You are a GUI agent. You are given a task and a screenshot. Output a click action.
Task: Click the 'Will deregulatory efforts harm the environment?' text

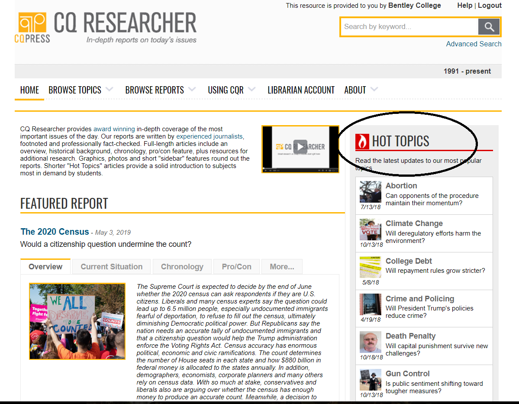[x=433, y=237]
